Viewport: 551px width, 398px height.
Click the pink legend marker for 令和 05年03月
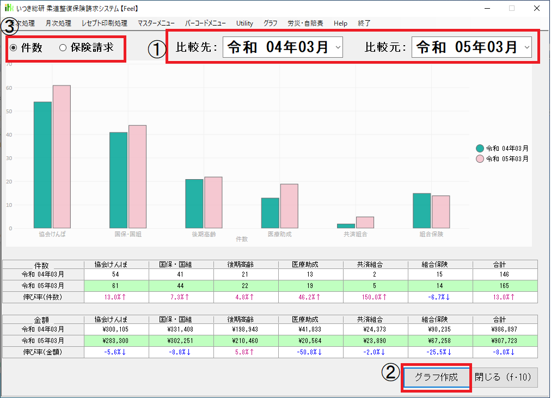tap(480, 159)
